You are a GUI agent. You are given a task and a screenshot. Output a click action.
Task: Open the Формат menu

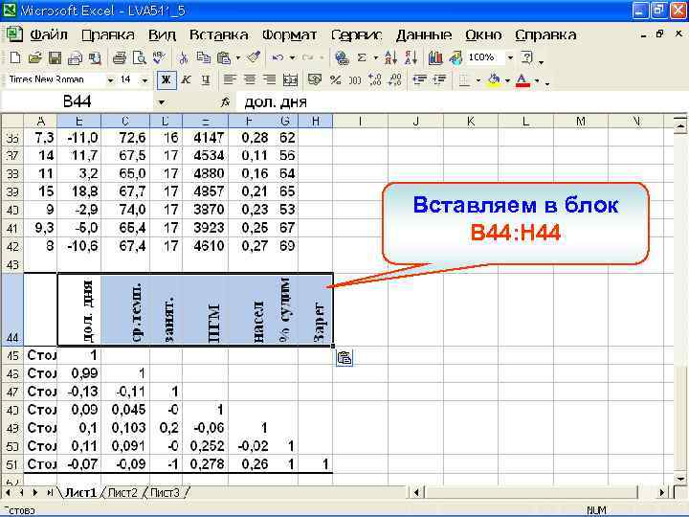click(x=289, y=34)
